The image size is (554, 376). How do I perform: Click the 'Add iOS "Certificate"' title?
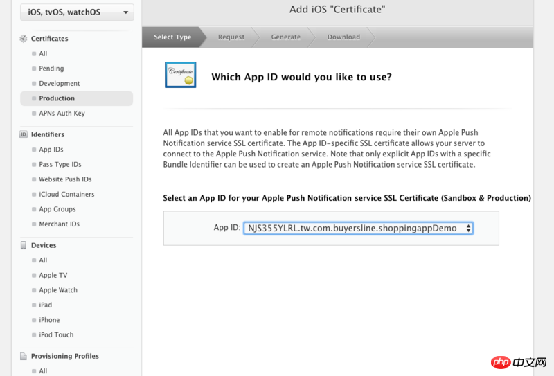(337, 10)
